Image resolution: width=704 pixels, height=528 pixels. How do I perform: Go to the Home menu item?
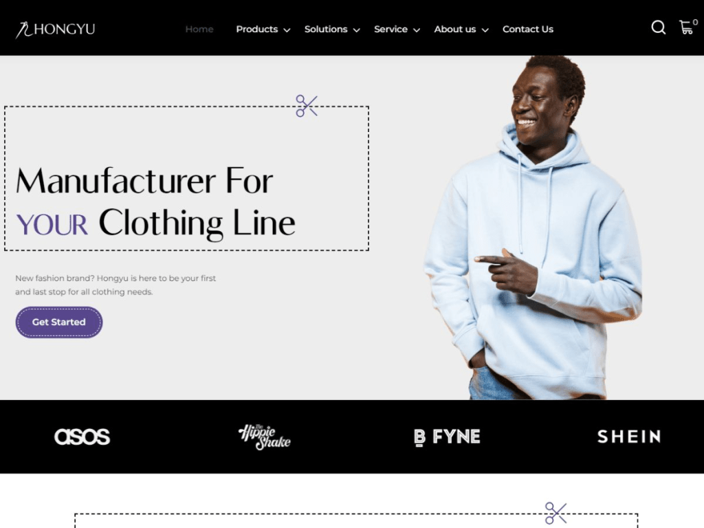199,29
